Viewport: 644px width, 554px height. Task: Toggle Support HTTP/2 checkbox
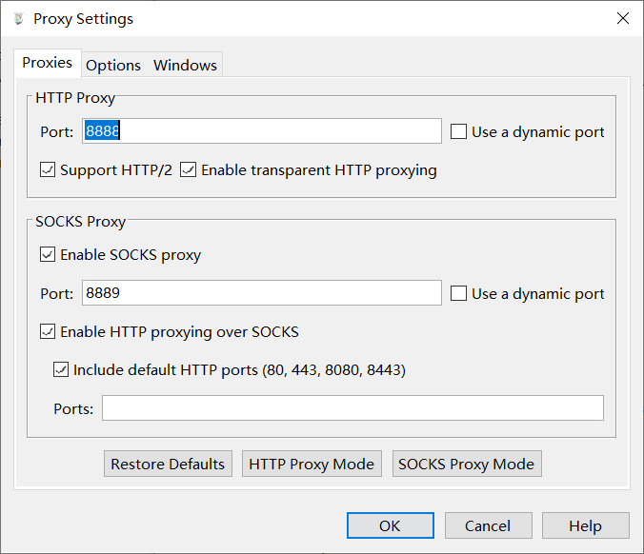click(x=48, y=170)
